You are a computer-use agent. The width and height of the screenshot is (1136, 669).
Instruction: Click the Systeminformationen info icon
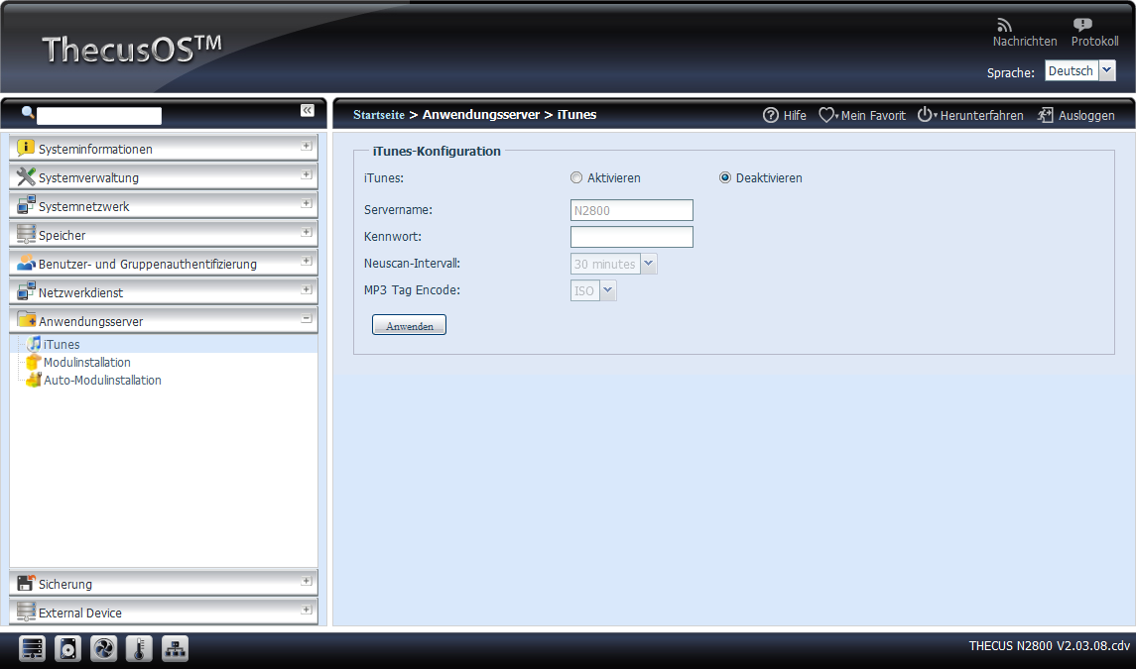[26, 148]
